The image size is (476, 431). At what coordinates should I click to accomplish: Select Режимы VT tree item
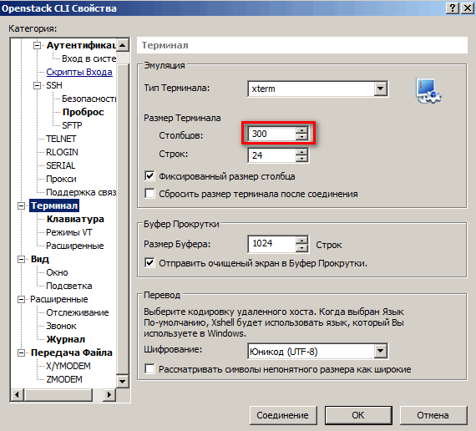click(69, 232)
